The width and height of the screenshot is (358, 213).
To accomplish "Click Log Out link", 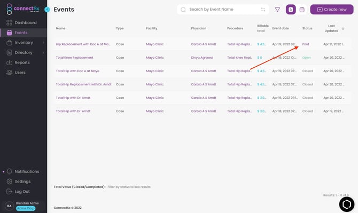I will pyautogui.click(x=22, y=191).
